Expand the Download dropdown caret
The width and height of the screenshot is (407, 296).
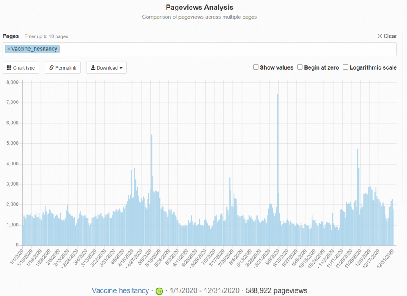(121, 68)
